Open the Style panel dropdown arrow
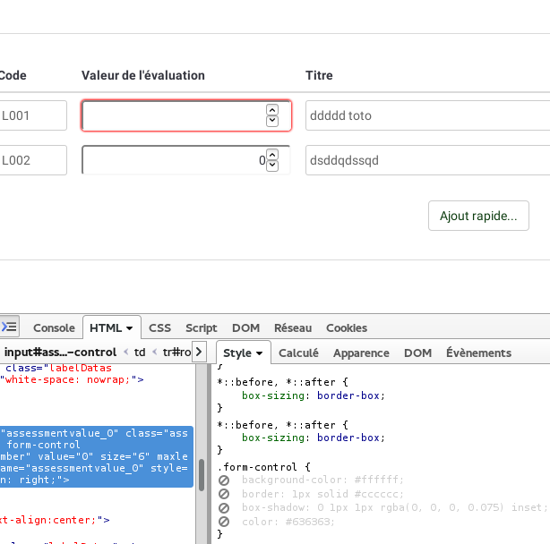Viewport: 550px width, 544px height. tap(259, 353)
